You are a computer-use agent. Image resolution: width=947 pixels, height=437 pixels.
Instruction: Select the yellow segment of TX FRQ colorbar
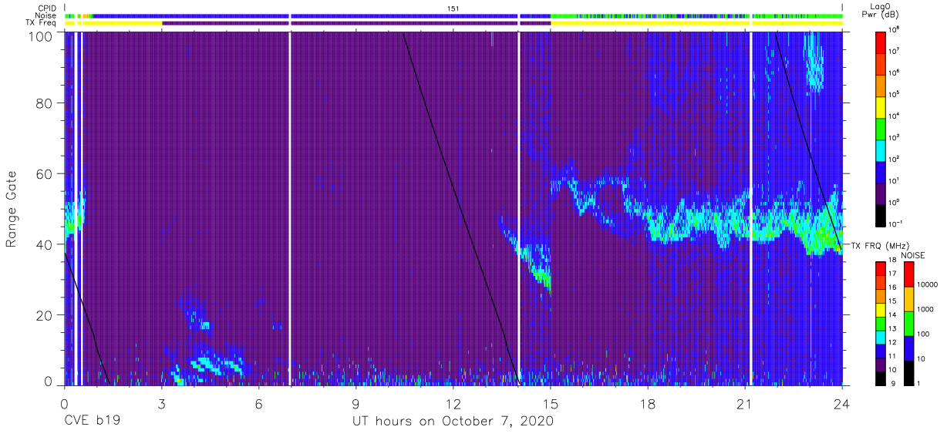pyautogui.click(x=880, y=309)
